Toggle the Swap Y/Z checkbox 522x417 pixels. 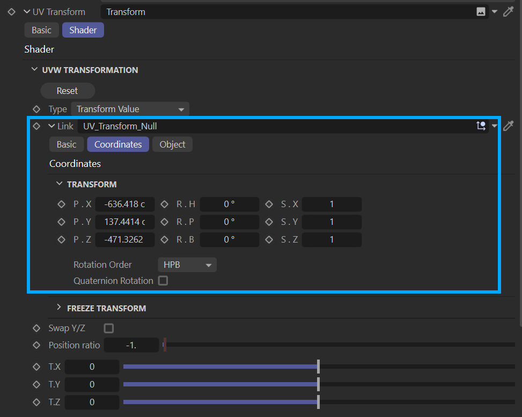(109, 328)
